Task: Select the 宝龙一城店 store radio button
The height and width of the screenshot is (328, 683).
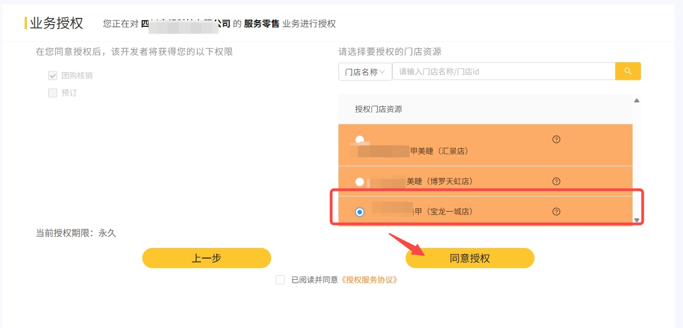Action: click(x=360, y=212)
